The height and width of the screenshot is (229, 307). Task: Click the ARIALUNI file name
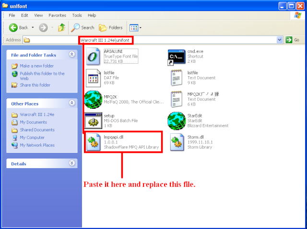(x=113, y=51)
